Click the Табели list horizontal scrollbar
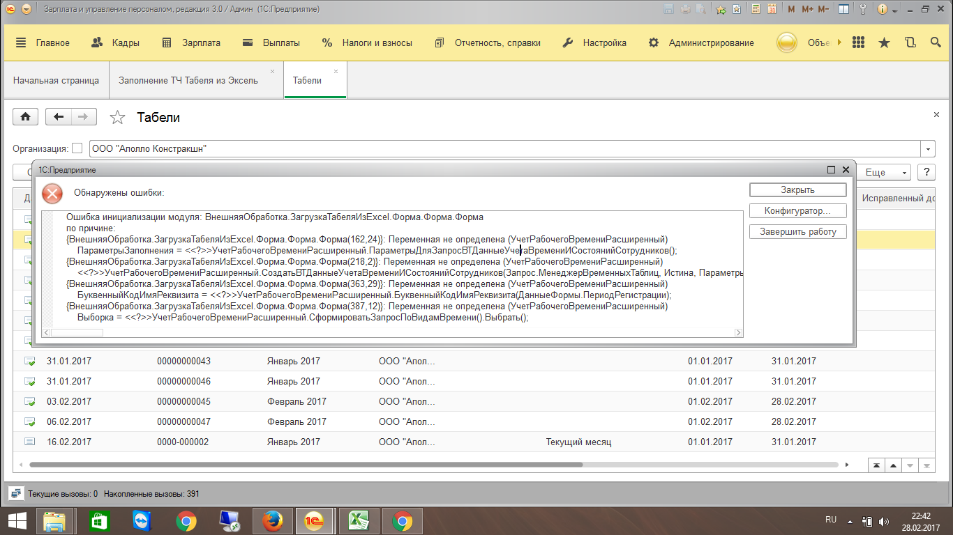The height and width of the screenshot is (535, 953). coord(306,465)
